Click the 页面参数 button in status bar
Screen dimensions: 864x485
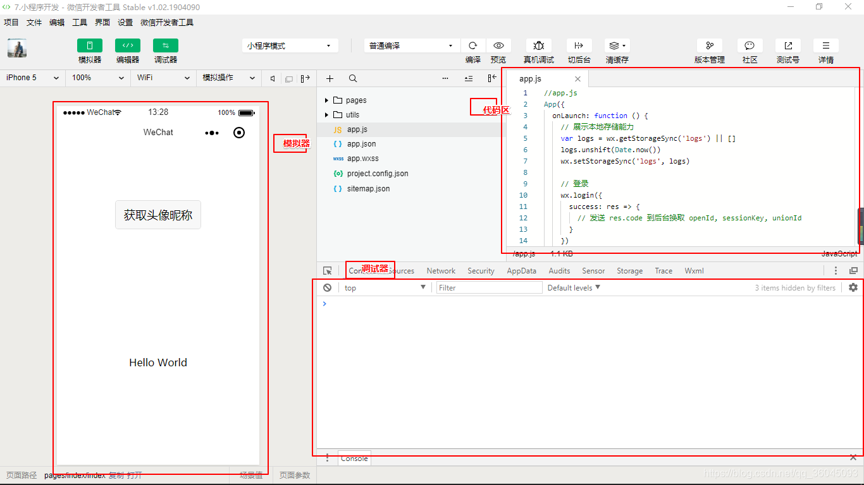point(295,476)
